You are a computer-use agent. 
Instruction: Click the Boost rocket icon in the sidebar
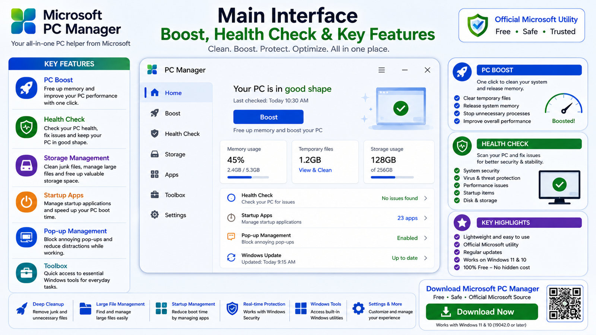tap(155, 113)
